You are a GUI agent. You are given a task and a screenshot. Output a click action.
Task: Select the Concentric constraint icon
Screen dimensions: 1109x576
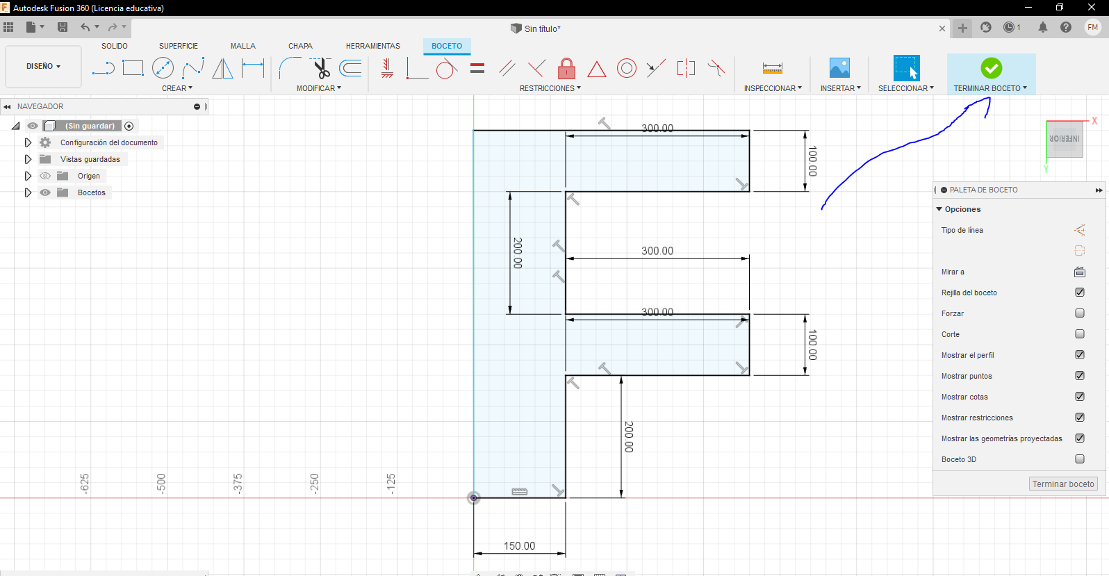[x=626, y=68]
